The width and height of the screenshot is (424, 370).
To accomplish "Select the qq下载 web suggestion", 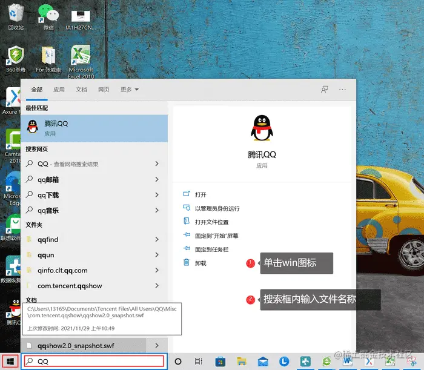I will [84, 195].
